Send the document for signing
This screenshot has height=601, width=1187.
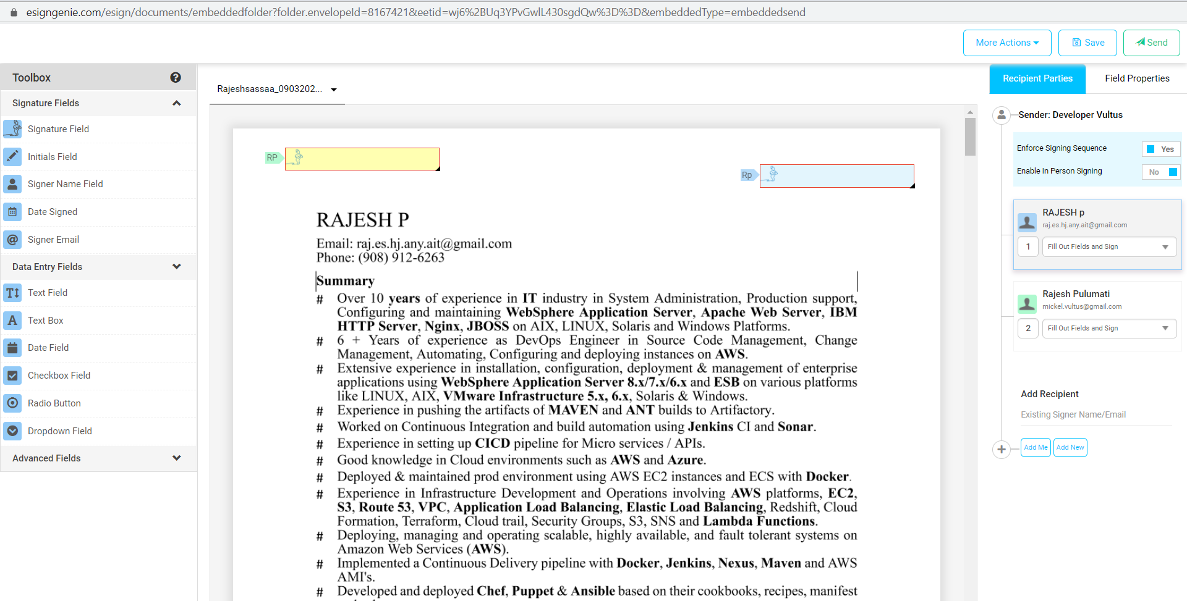click(x=1152, y=43)
